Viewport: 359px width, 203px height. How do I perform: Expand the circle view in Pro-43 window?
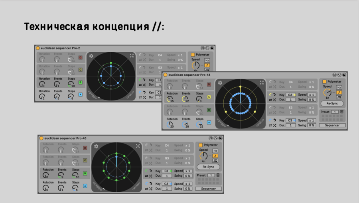coord(138,146)
